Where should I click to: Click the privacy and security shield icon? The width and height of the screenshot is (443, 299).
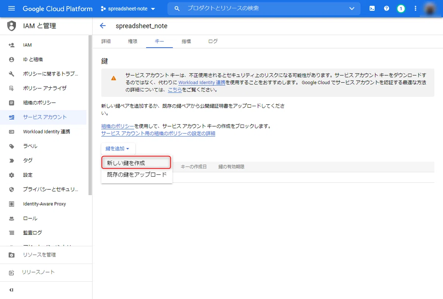11,190
